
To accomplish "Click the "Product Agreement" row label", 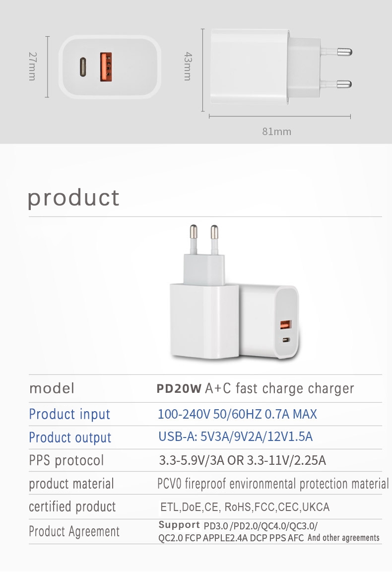I will coord(74,531).
